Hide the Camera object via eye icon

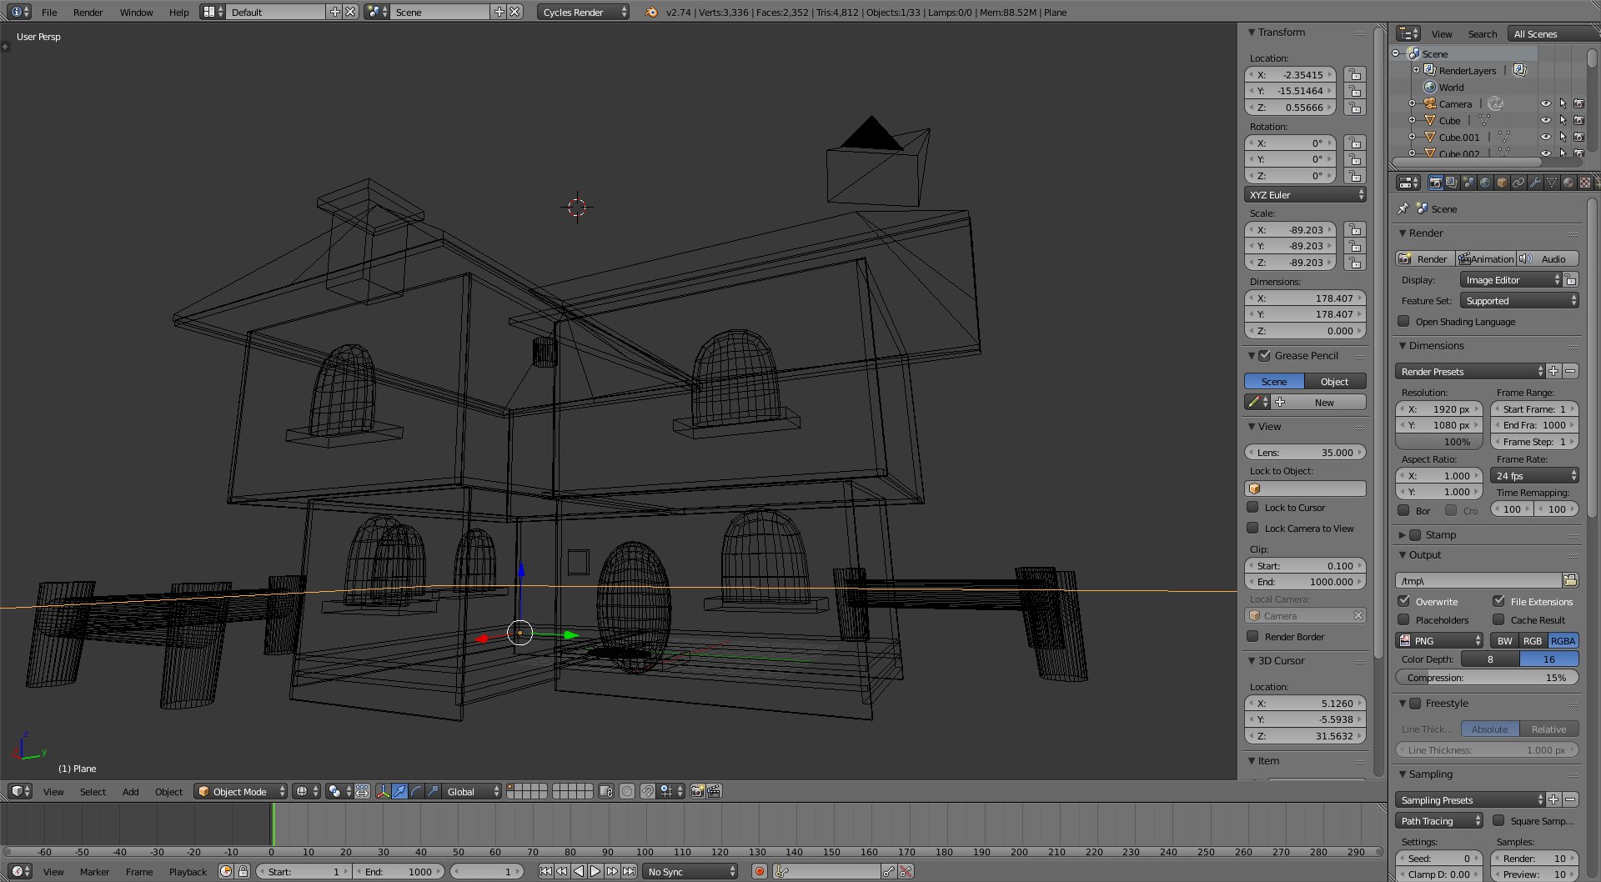[x=1545, y=103]
